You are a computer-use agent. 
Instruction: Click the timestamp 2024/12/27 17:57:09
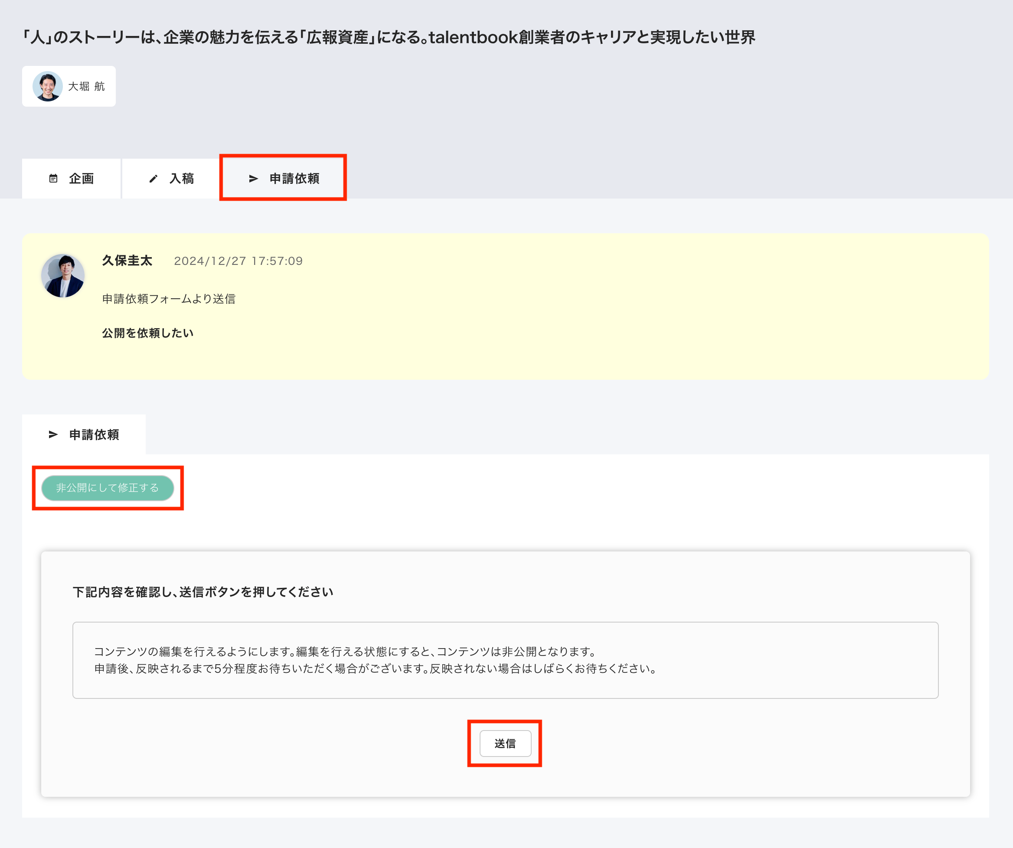point(239,261)
